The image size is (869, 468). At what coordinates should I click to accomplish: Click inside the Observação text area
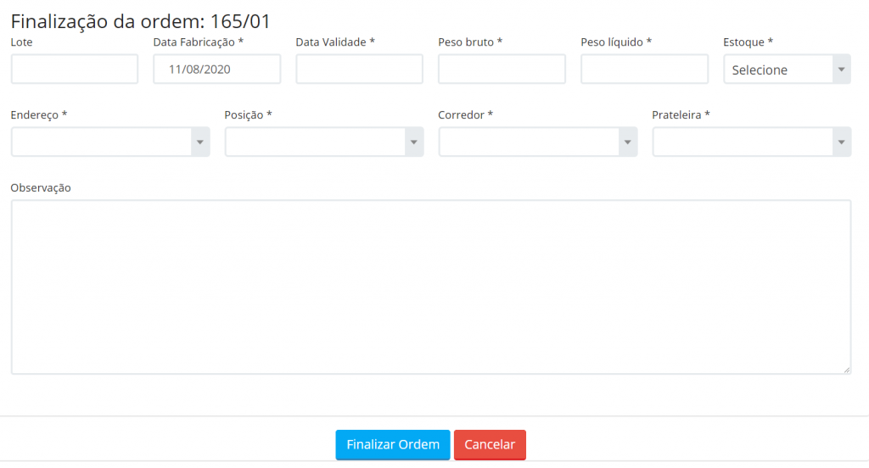430,287
